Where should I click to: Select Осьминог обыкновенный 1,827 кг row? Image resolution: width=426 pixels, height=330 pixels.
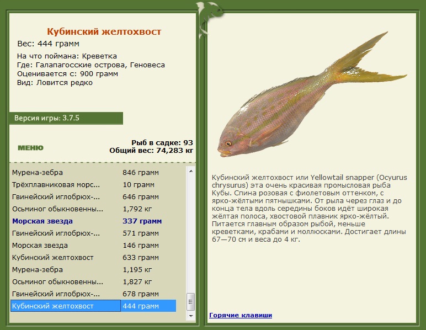[93, 282]
